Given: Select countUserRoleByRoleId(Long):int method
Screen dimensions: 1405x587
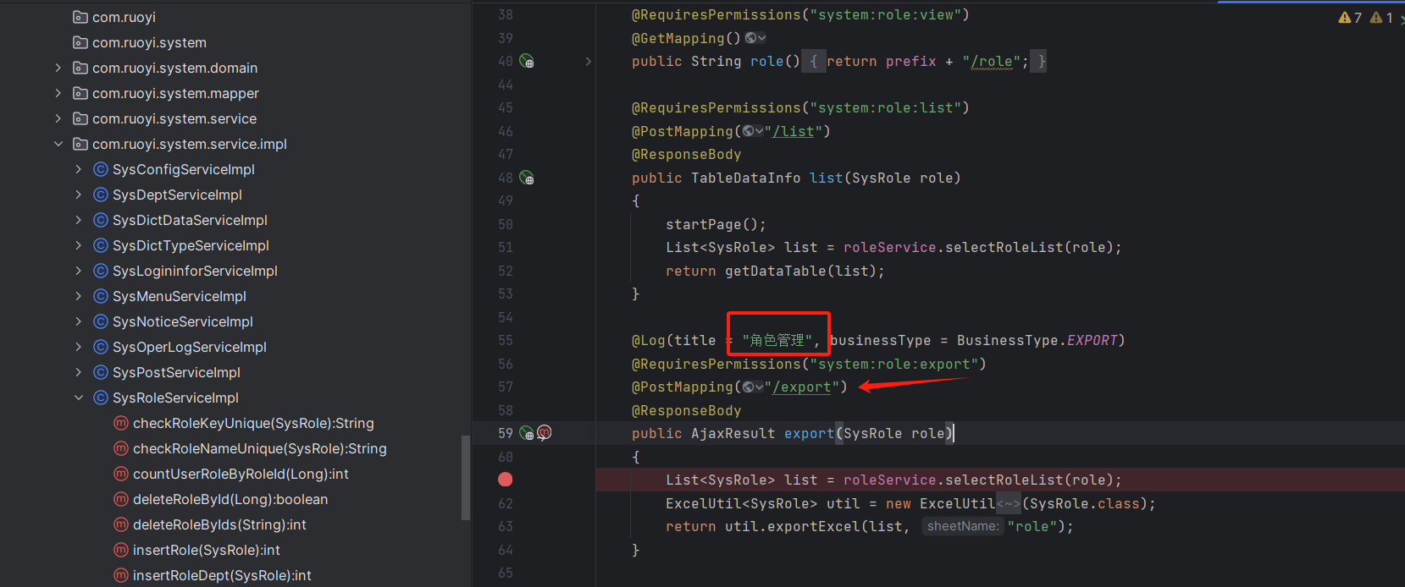Looking at the screenshot, I should tap(241, 474).
